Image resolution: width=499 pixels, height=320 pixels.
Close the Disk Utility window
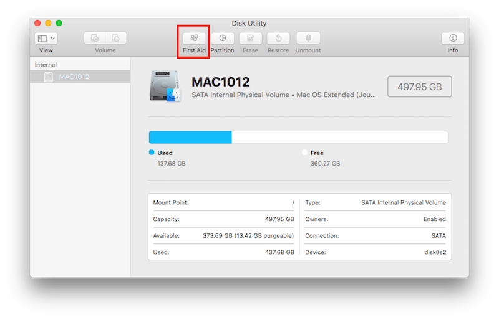37,23
